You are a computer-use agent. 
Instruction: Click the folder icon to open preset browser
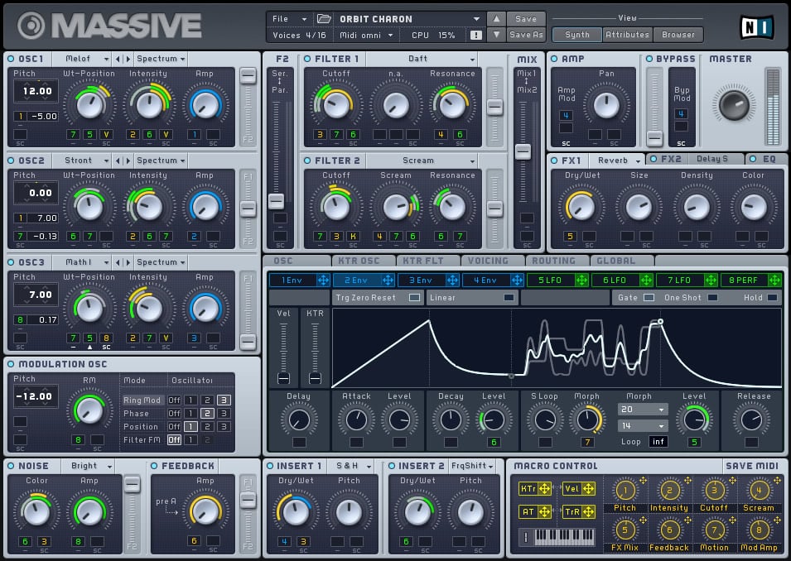pos(324,19)
